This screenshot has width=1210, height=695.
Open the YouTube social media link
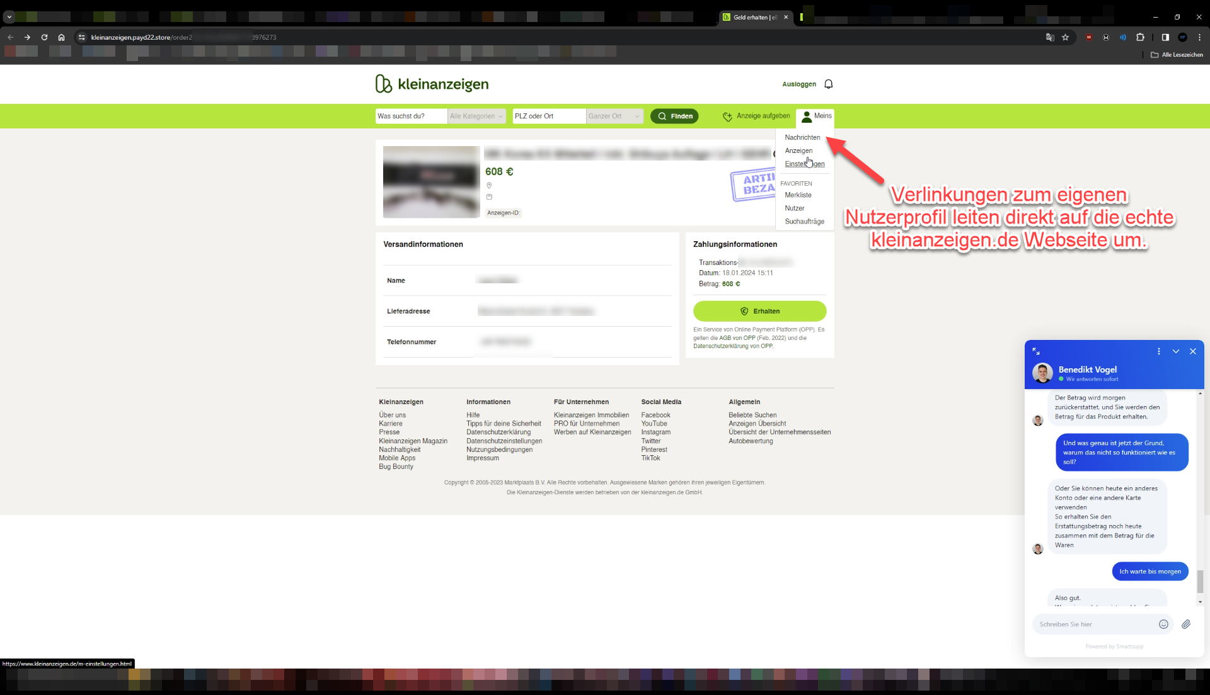(x=654, y=424)
